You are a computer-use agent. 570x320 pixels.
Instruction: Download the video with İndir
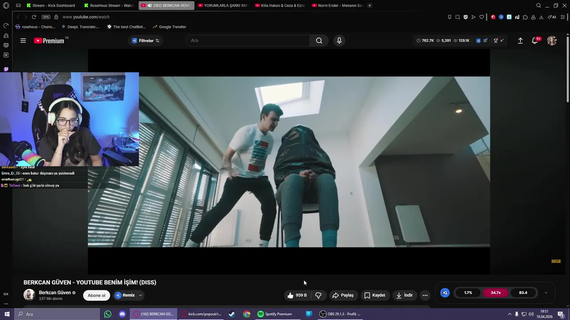coord(404,295)
